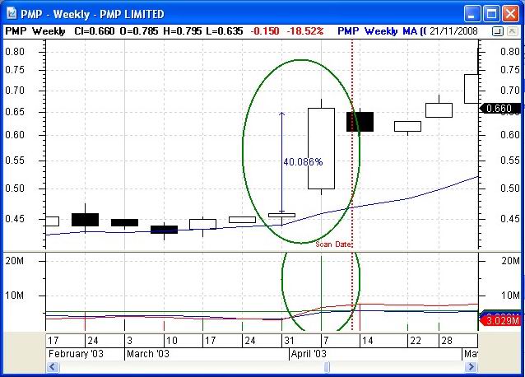This screenshot has height=377, width=525.
Task: Click the small white candlestick at March 31
Action: [x=282, y=216]
